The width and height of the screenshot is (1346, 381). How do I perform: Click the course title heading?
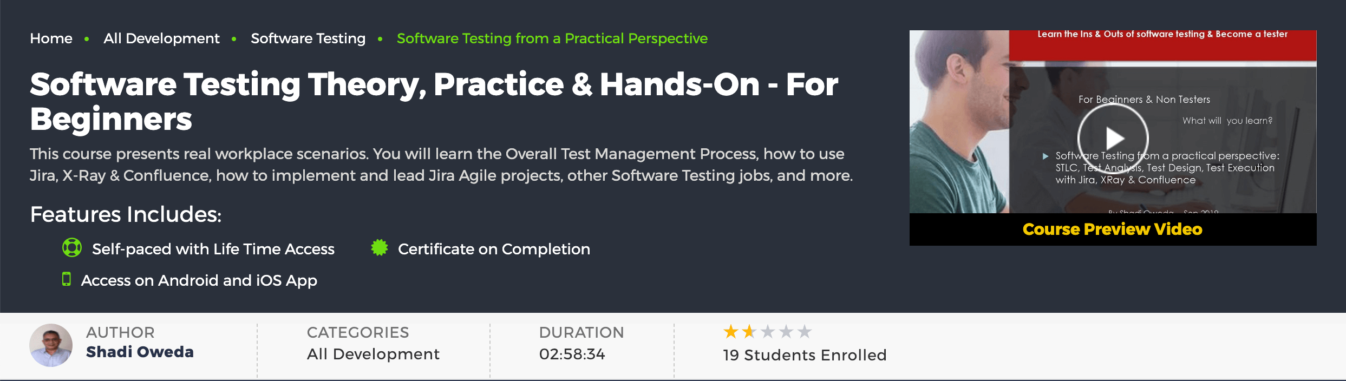tap(434, 101)
